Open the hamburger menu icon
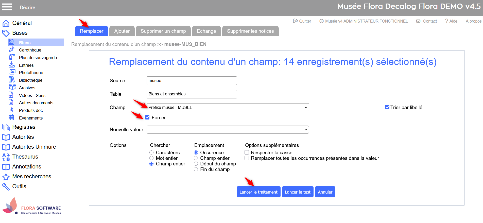 coord(7,7)
